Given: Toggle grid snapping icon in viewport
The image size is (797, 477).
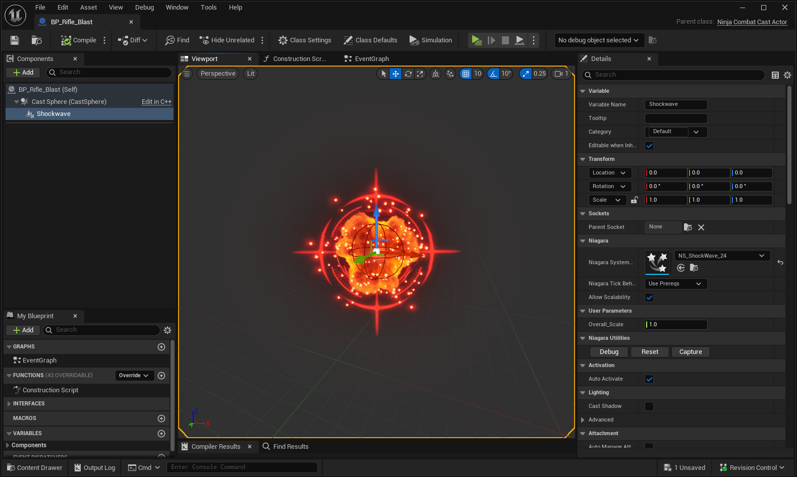Looking at the screenshot, I should [x=466, y=74].
